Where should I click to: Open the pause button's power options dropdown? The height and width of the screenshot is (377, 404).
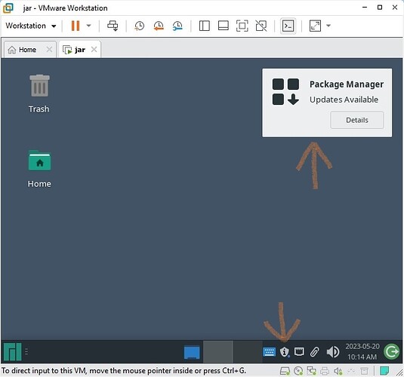(88, 26)
